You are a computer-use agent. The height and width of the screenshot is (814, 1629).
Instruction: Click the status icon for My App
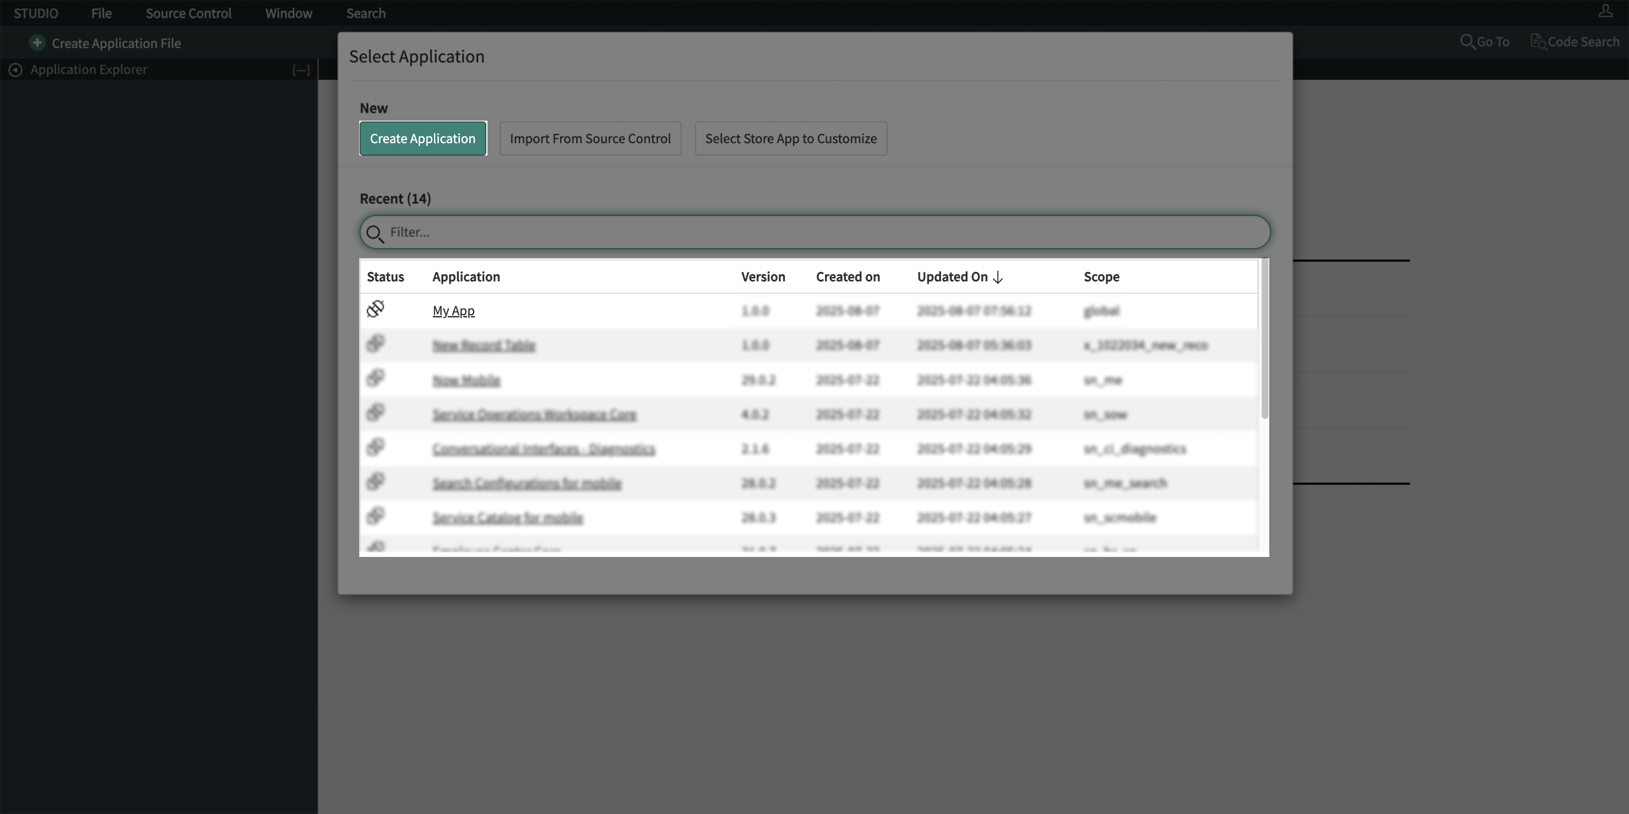376,309
